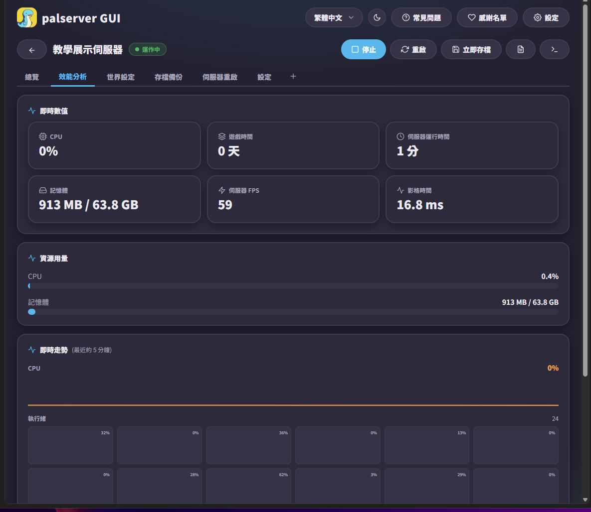Click the 記憶體 usage progress bar
The width and height of the screenshot is (591, 512).
[293, 312]
